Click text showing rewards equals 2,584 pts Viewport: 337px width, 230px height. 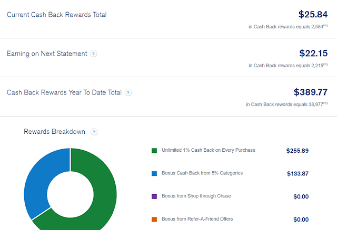coord(288,27)
